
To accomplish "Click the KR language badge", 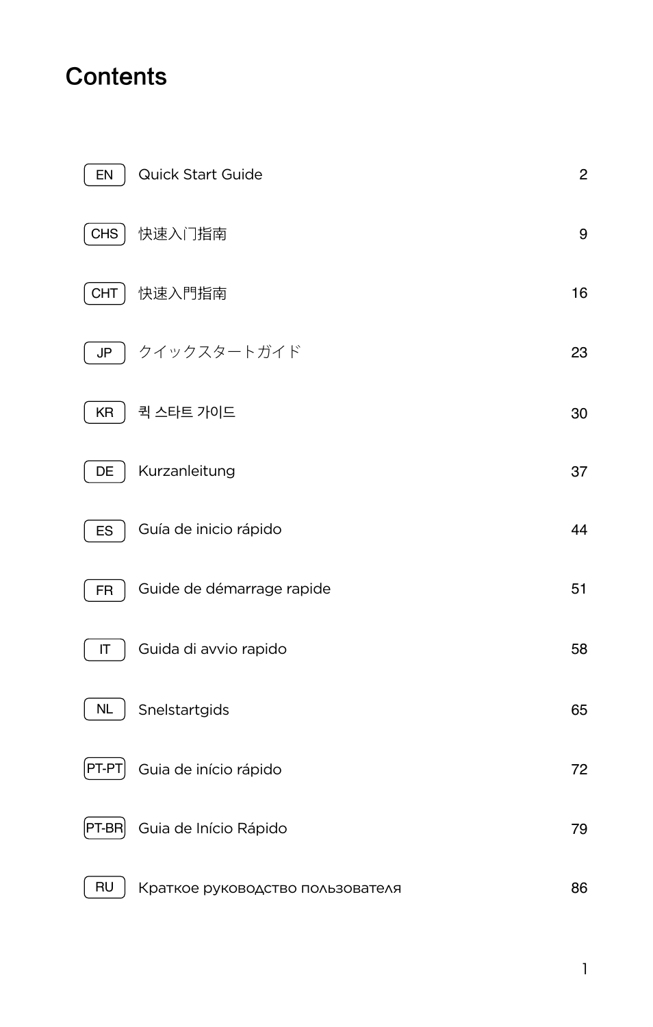I will 105,412.
